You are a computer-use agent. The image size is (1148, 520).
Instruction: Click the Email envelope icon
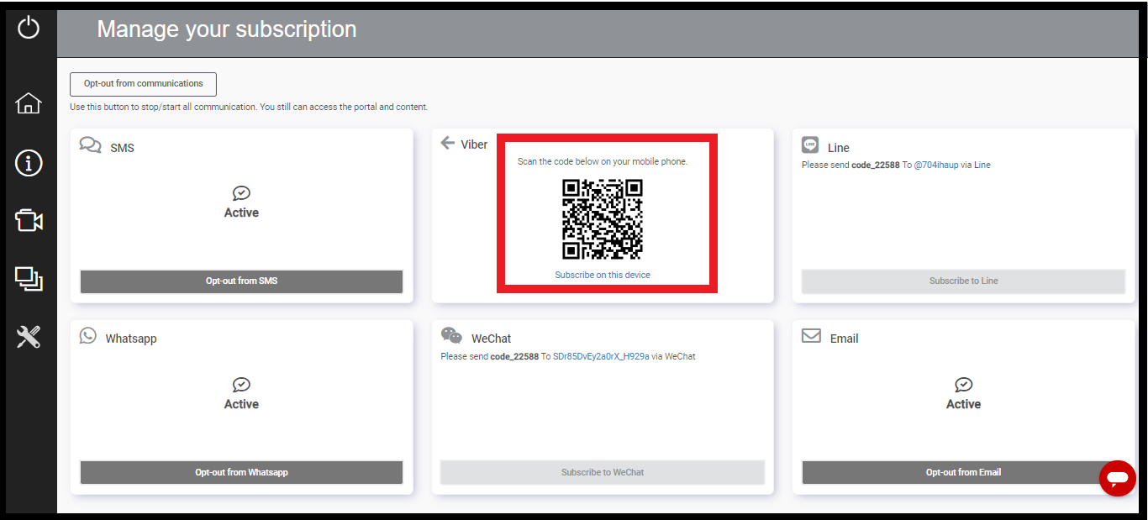pyautogui.click(x=811, y=336)
